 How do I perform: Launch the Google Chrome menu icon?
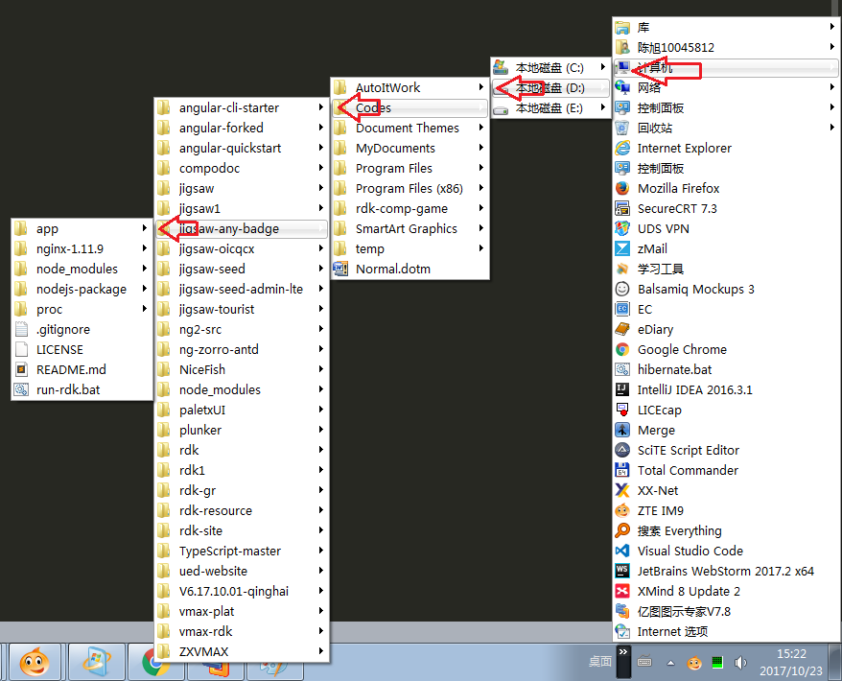pyautogui.click(x=621, y=350)
